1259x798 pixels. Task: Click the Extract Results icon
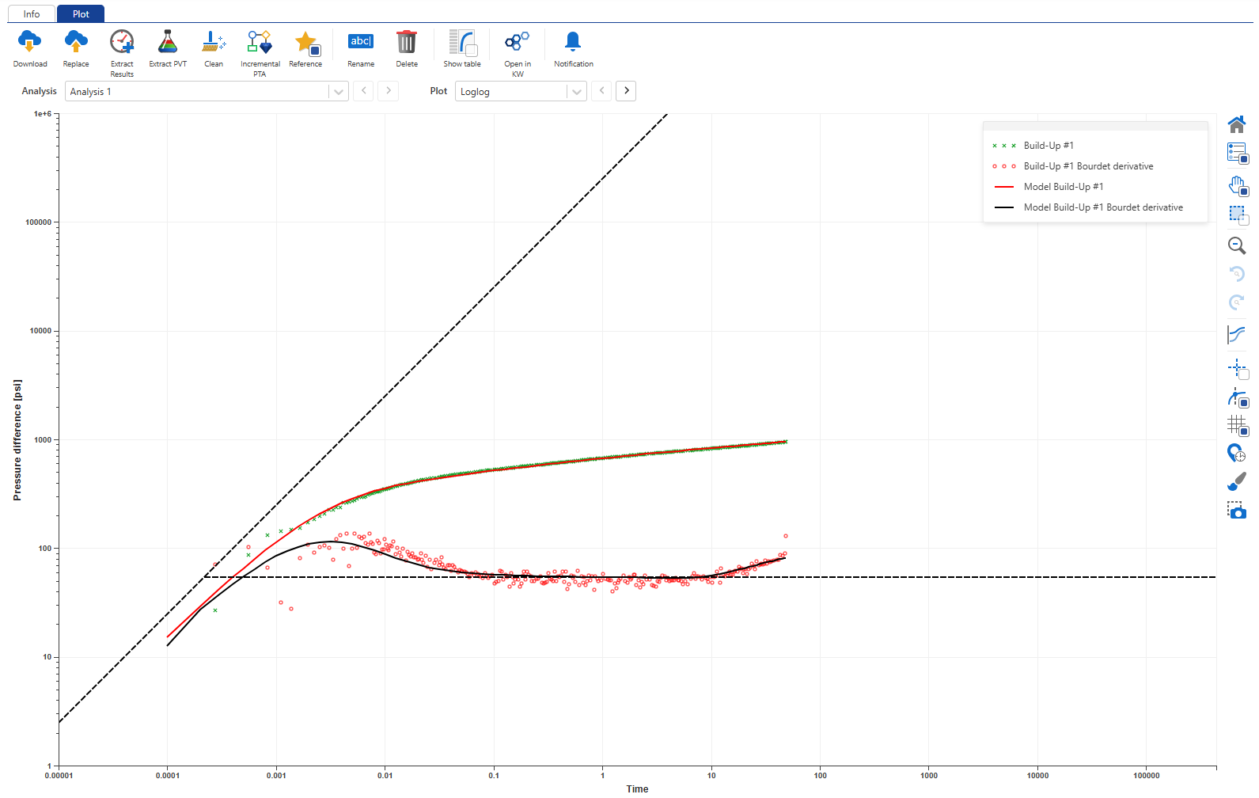122,42
